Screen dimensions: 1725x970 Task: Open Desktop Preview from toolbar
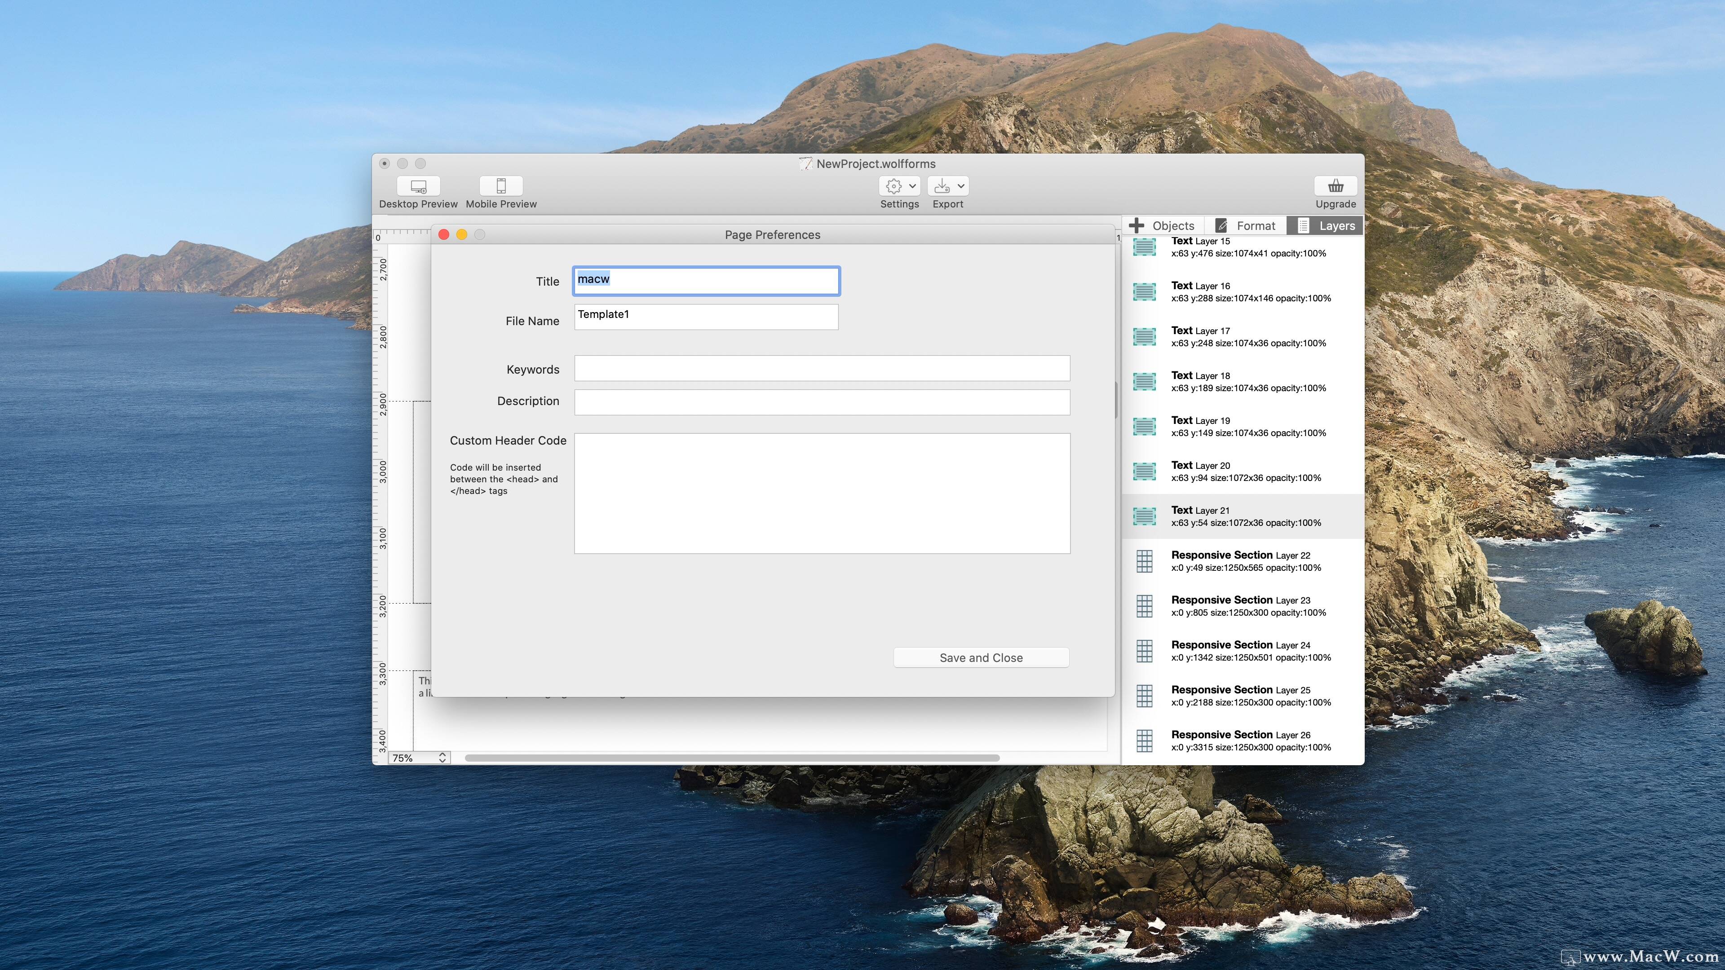coord(419,186)
